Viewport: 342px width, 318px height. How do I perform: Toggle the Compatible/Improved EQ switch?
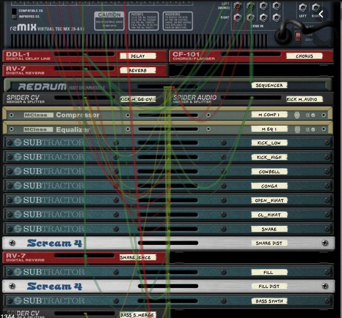pyautogui.click(x=14, y=13)
